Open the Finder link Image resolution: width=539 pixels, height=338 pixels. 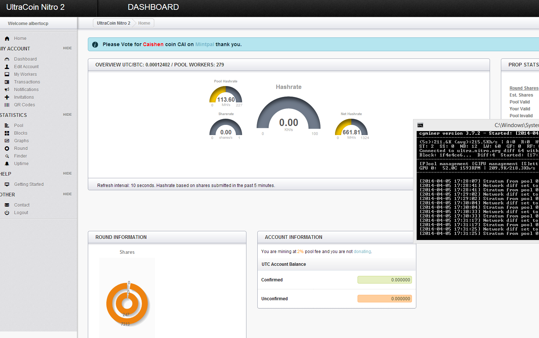tap(20, 156)
